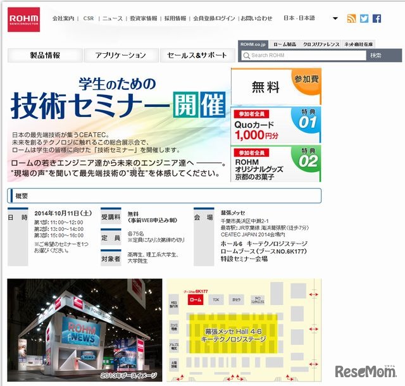The height and width of the screenshot is (386, 405).
Task: Click the 各75名 capacity text
Action: pos(135,233)
